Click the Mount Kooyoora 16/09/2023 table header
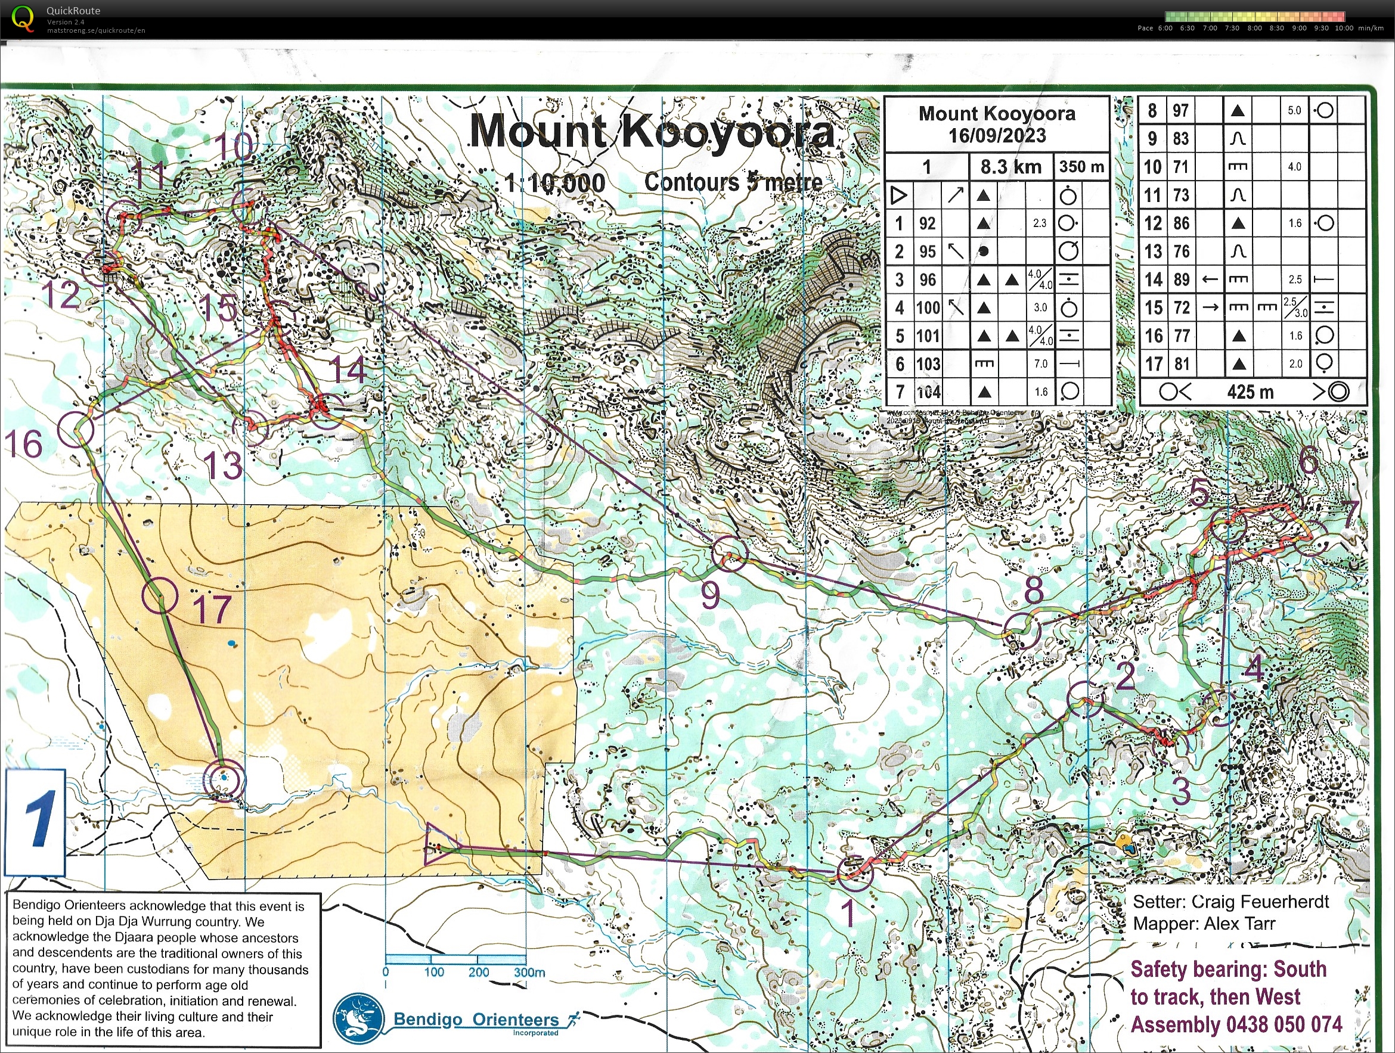1395x1053 pixels. pyautogui.click(x=997, y=124)
